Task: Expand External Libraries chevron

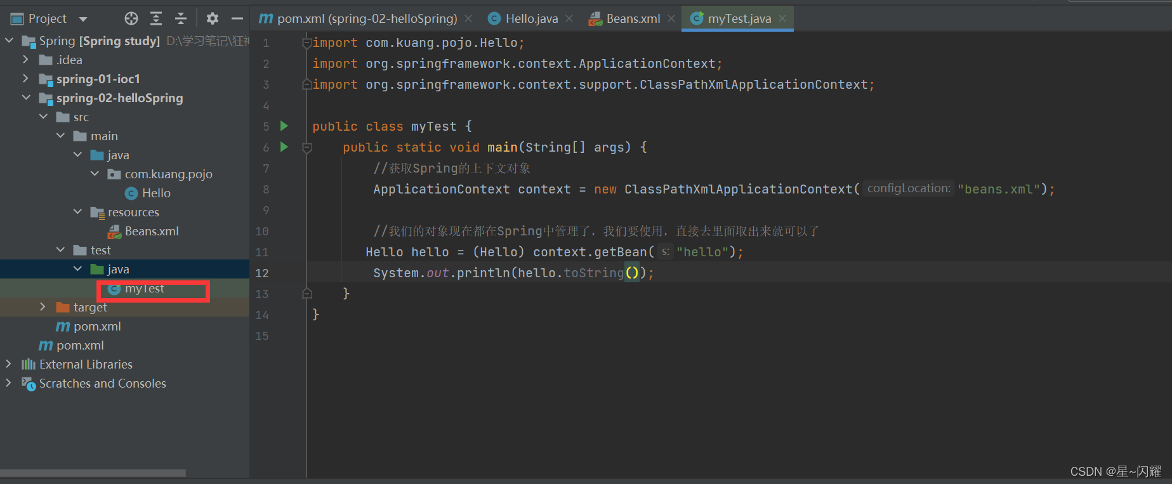Action: click(x=9, y=364)
